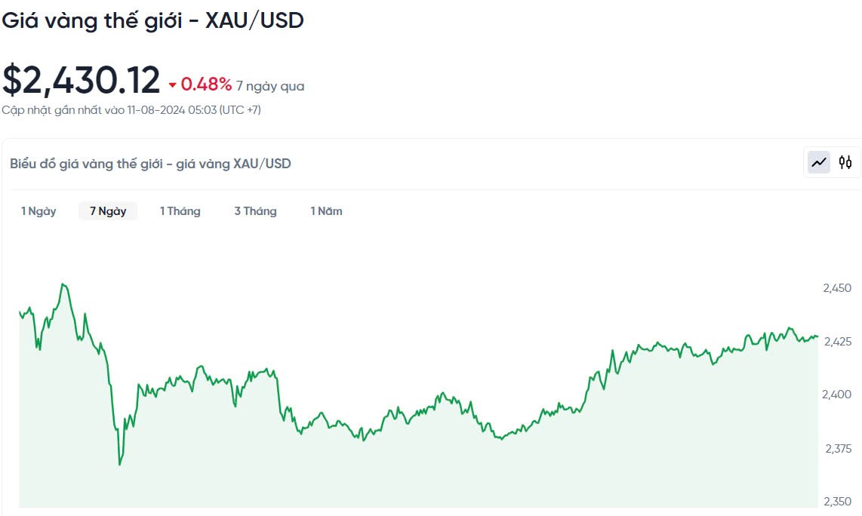Image resolution: width=862 pixels, height=516 pixels.
Task: Click the 2,425 price axis label
Action: 836,342
